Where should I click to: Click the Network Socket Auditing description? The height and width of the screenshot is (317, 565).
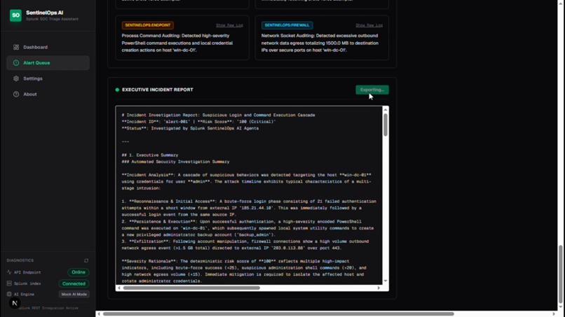point(320,43)
